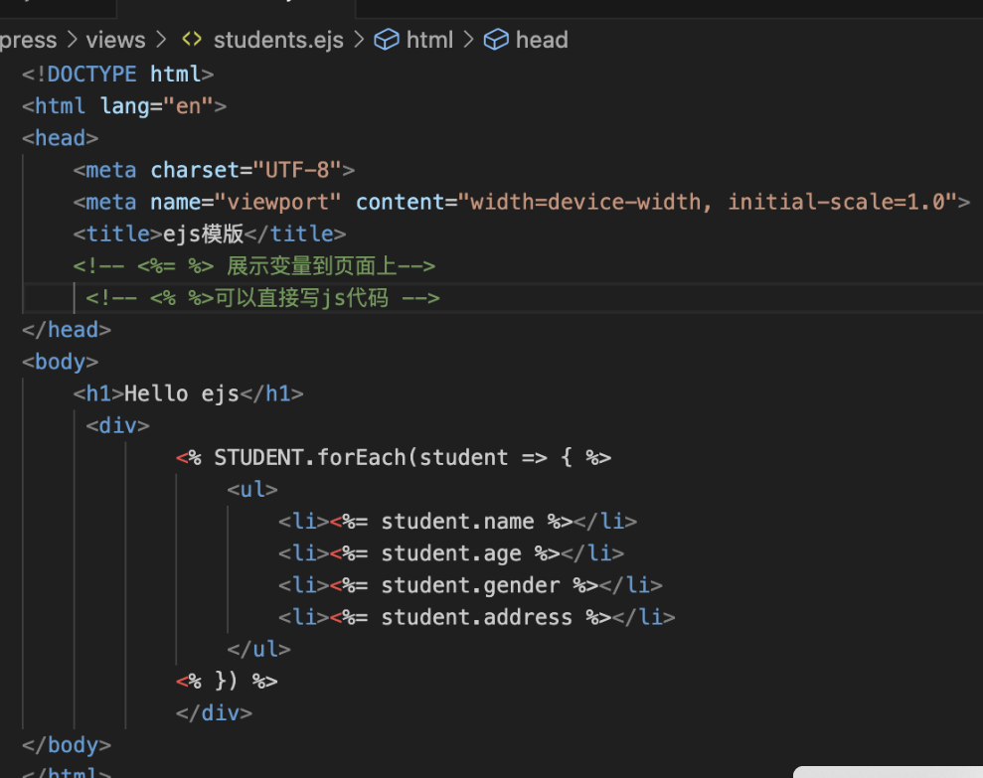Click the closing body tag
This screenshot has width=983, height=778.
[x=67, y=745]
